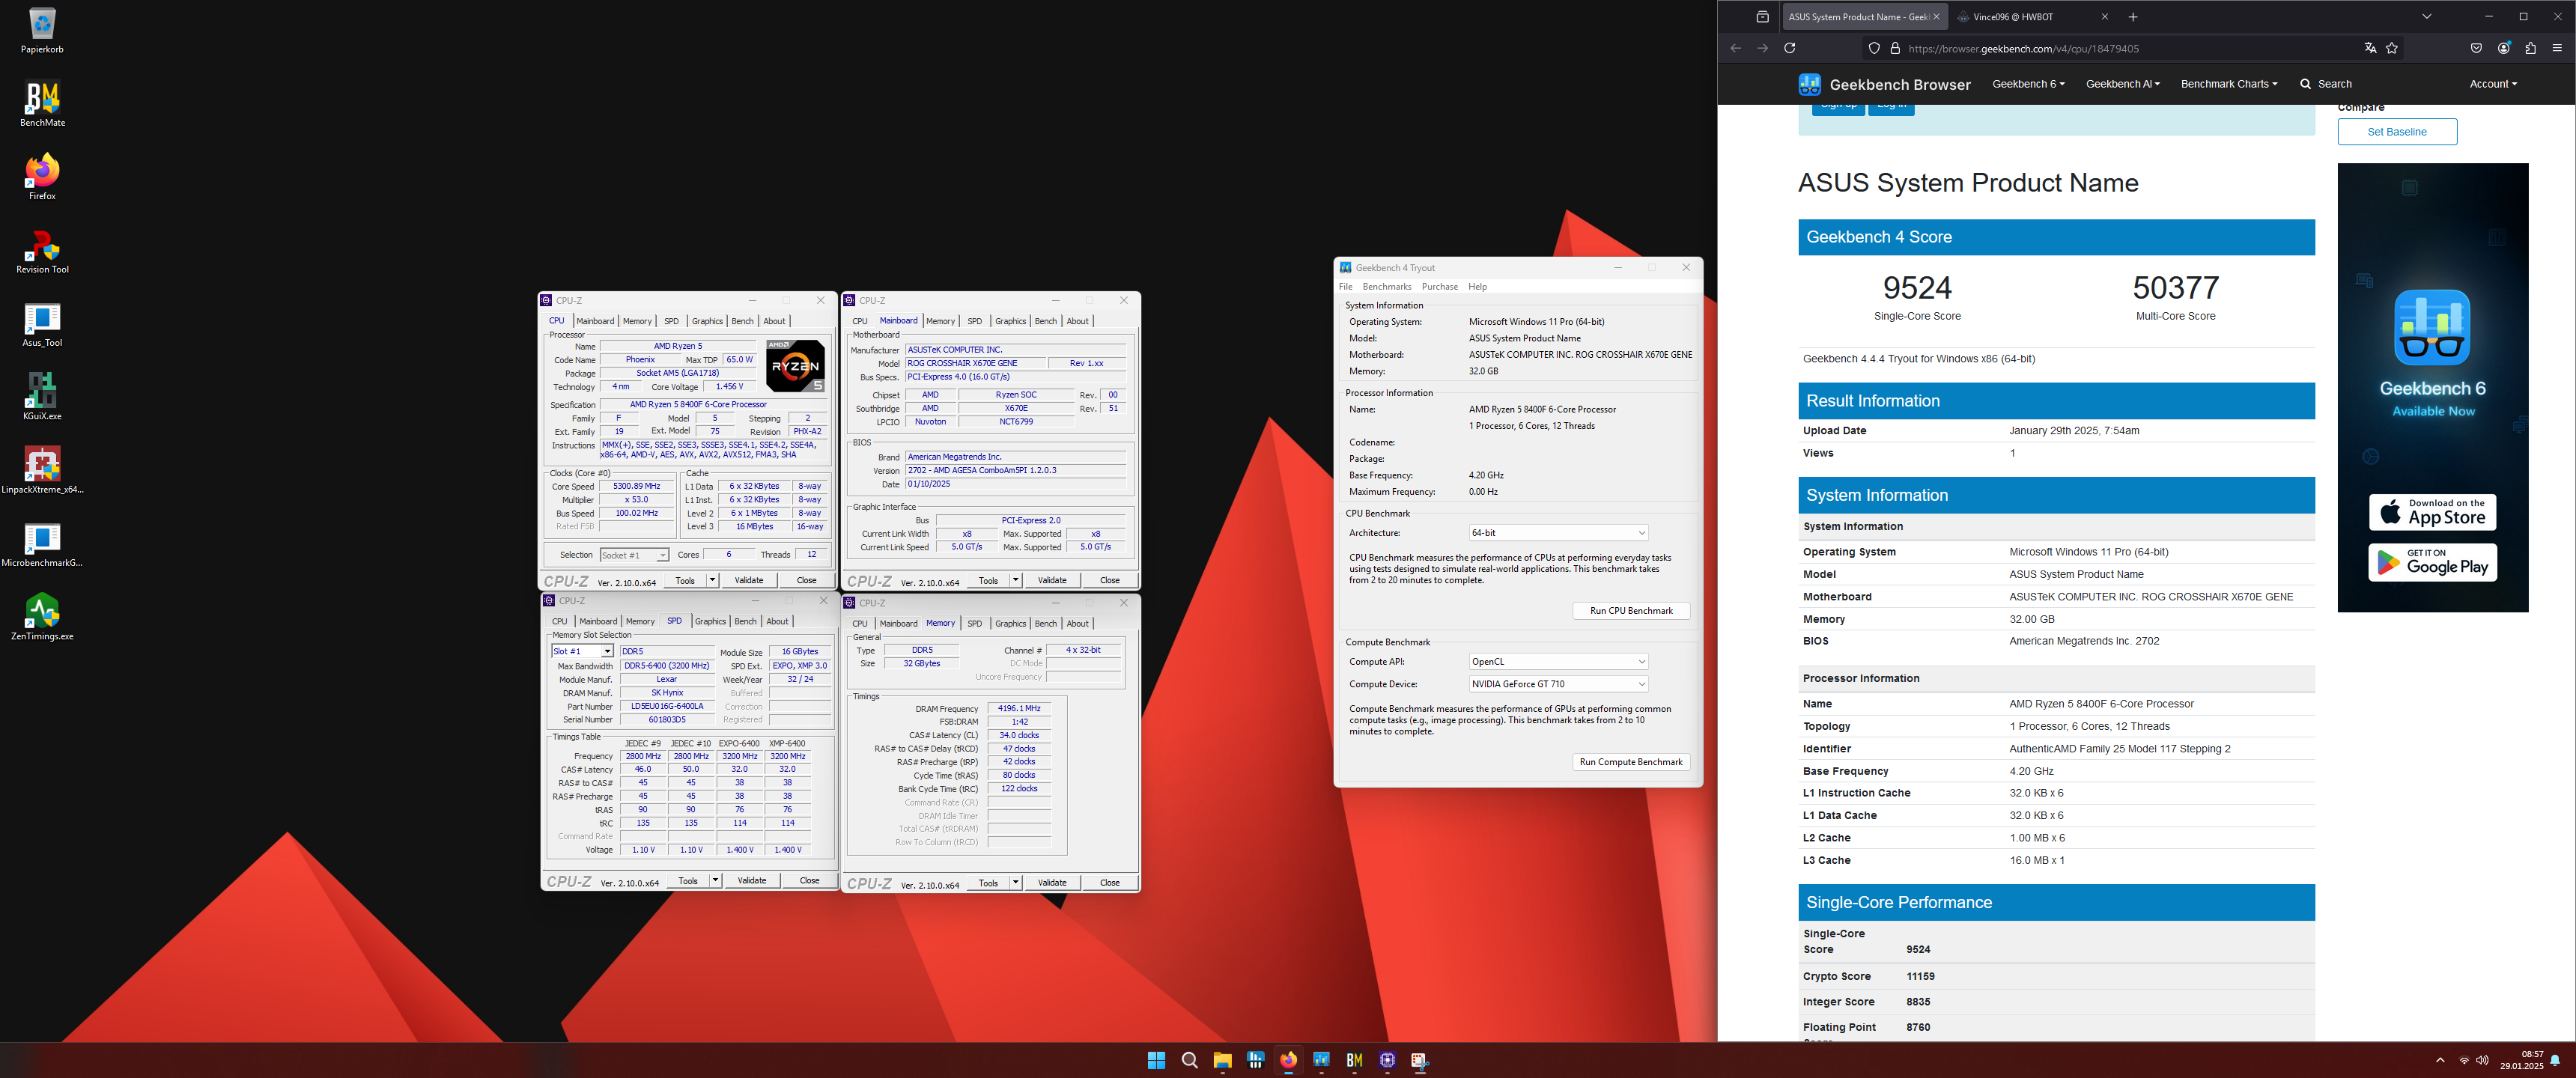2576x1078 pixels.
Task: Click the tracking protection shield icon
Action: (1873, 48)
